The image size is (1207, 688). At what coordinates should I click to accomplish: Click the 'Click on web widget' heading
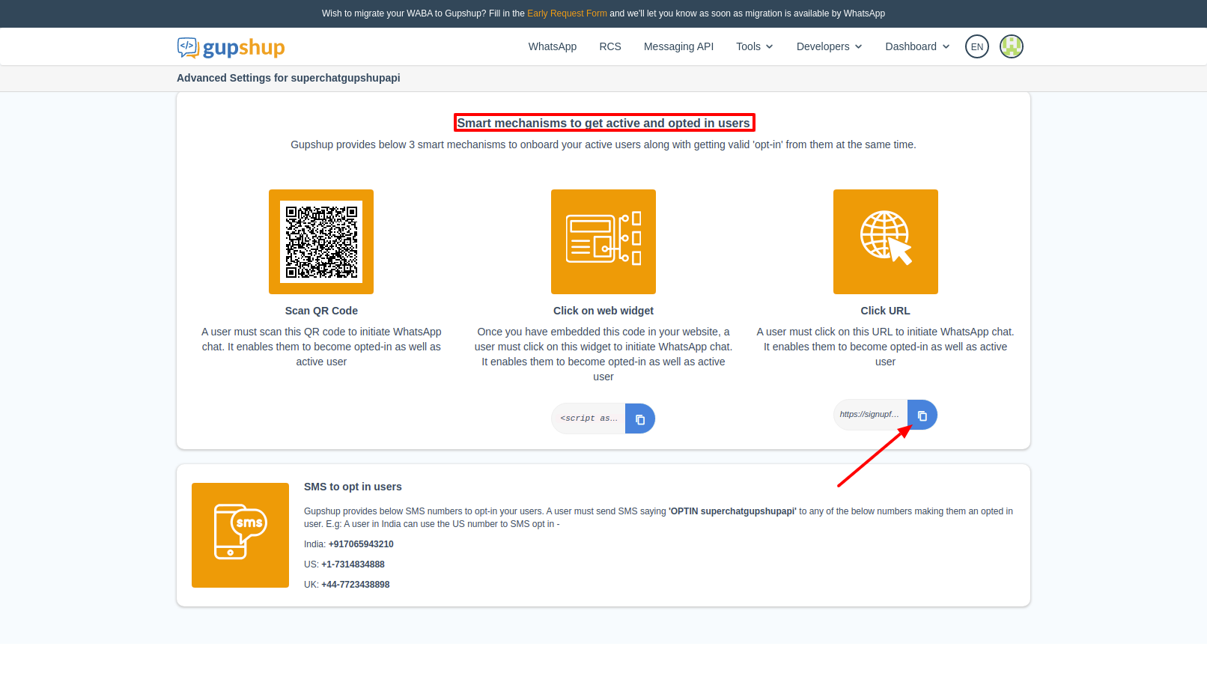pos(603,311)
